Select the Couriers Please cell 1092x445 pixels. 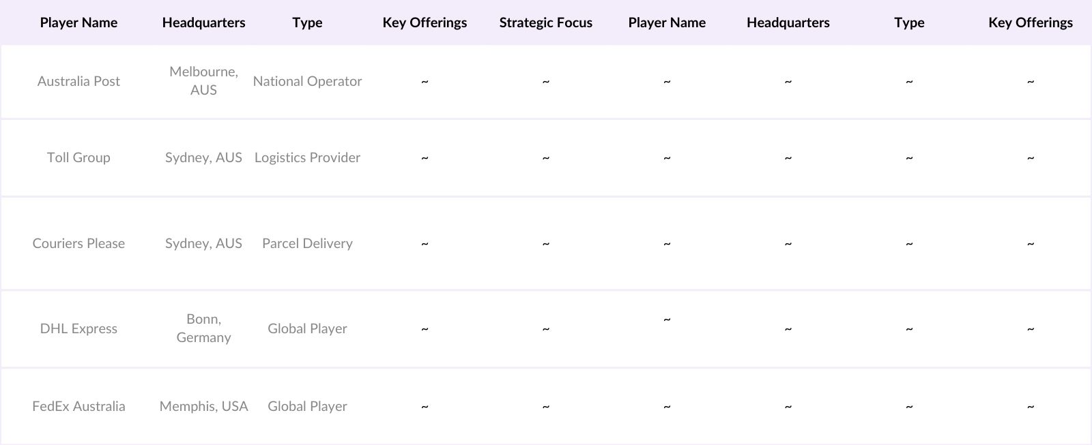pyautogui.click(x=78, y=243)
